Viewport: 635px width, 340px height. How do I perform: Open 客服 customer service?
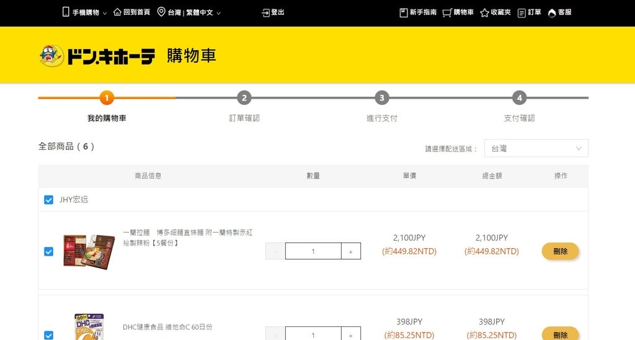point(564,12)
